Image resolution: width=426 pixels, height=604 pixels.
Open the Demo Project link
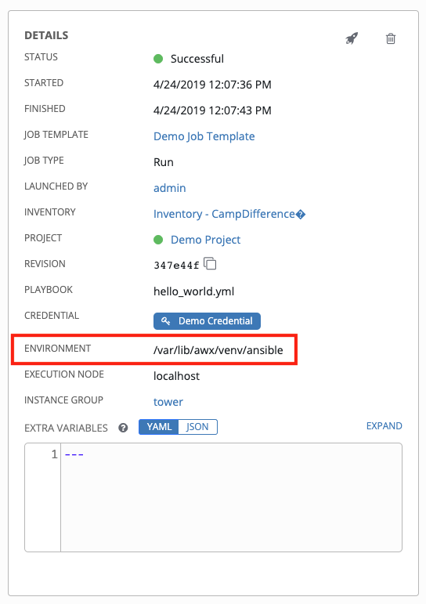tap(206, 240)
